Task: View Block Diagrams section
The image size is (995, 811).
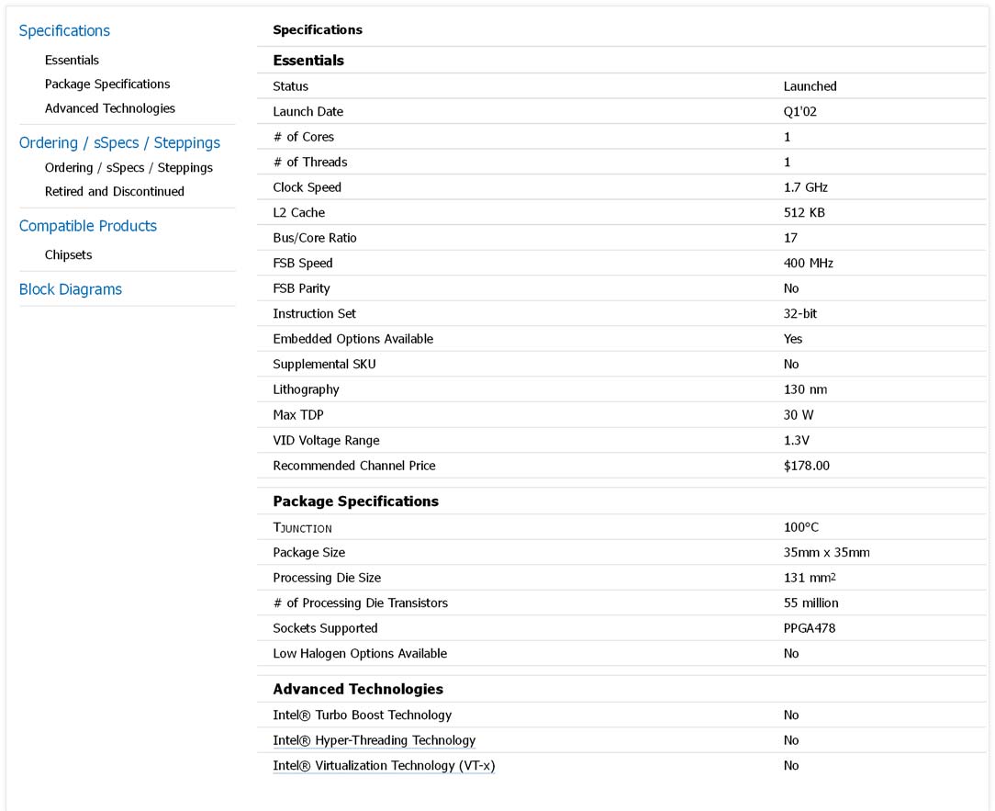Action: click(x=71, y=289)
